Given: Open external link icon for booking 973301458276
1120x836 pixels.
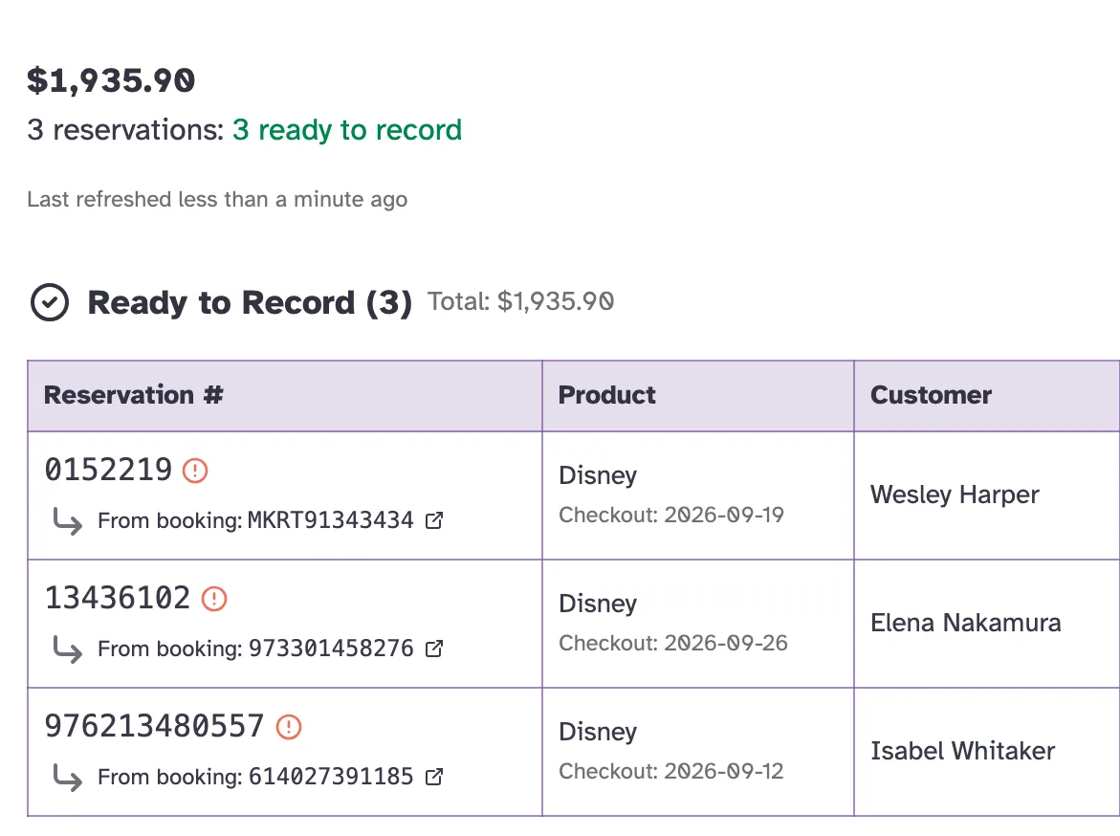Looking at the screenshot, I should tap(434, 649).
